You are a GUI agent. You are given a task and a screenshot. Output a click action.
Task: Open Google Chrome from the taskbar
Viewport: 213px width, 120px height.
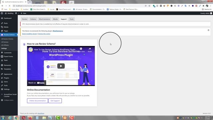point(17,118)
